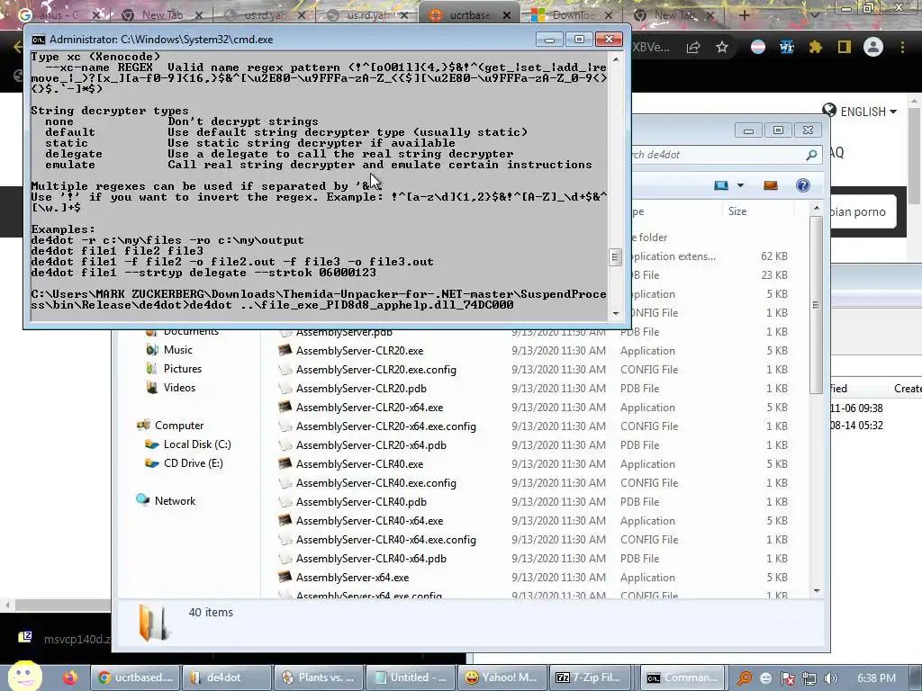Open the Yahoo! Messenger taskbar button
Screen dimensions: 922x691
502,678
